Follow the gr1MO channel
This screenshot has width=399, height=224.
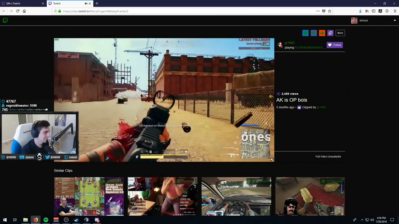click(x=334, y=45)
